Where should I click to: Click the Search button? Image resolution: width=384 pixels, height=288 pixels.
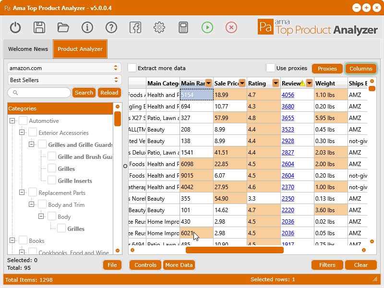click(x=84, y=93)
